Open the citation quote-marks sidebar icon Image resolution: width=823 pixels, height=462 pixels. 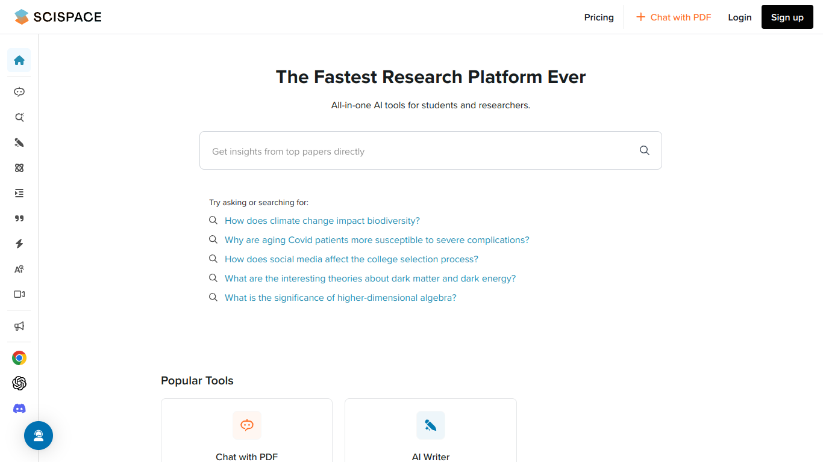(19, 218)
